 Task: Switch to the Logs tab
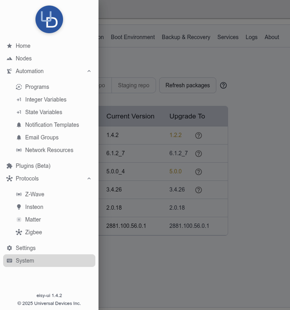tap(252, 37)
